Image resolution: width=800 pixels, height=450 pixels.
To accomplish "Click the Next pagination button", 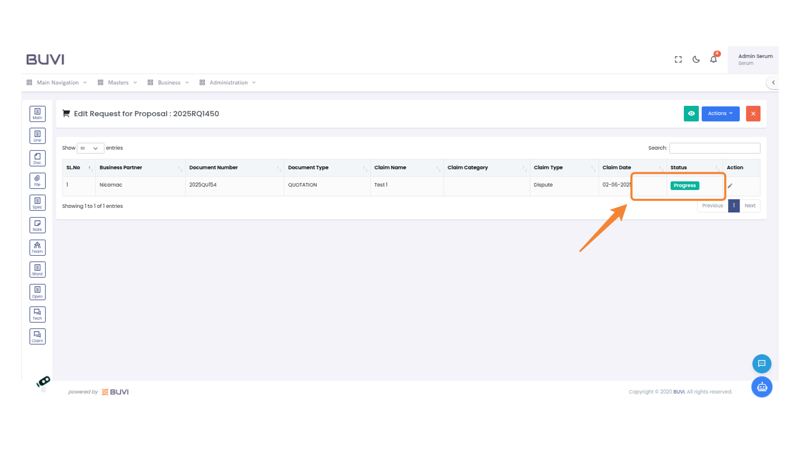I will click(750, 206).
